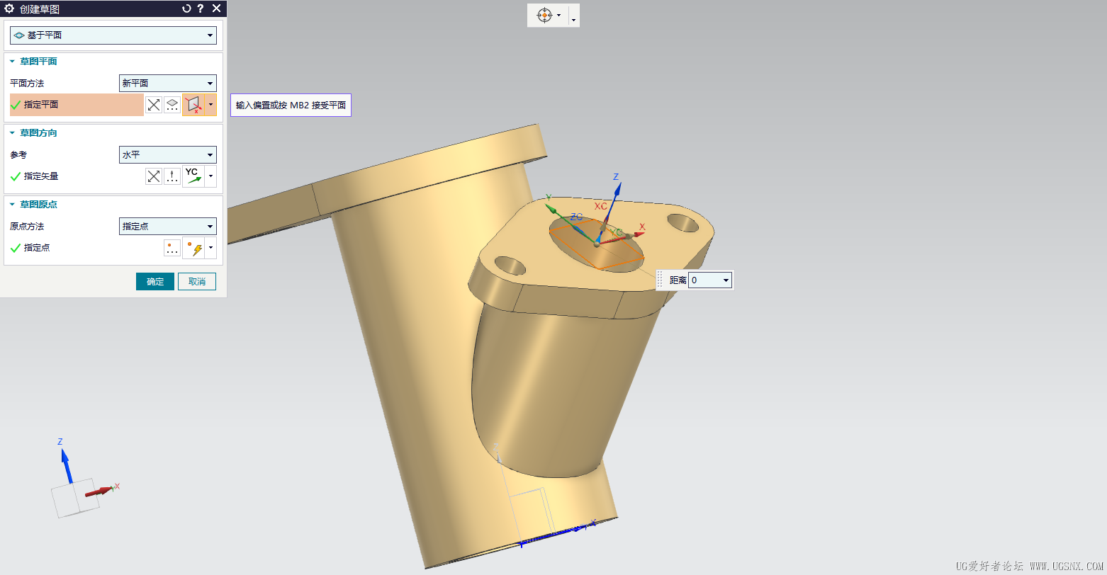Open dialog help via question mark icon
The image size is (1107, 575).
click(201, 8)
